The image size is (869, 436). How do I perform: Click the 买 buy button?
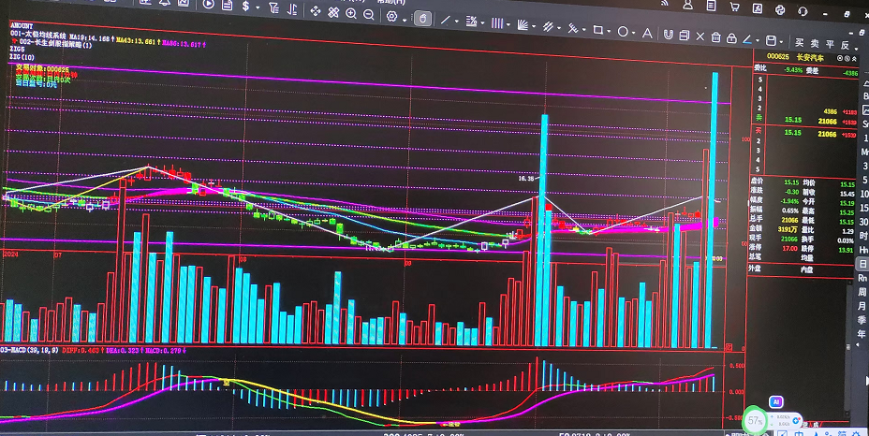(799, 42)
